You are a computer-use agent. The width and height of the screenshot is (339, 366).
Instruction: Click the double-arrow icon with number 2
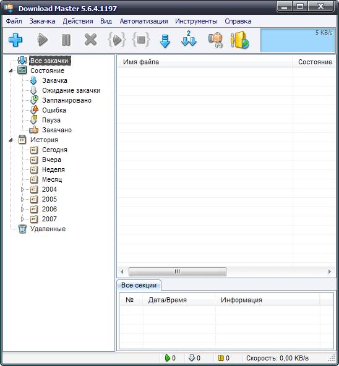189,39
